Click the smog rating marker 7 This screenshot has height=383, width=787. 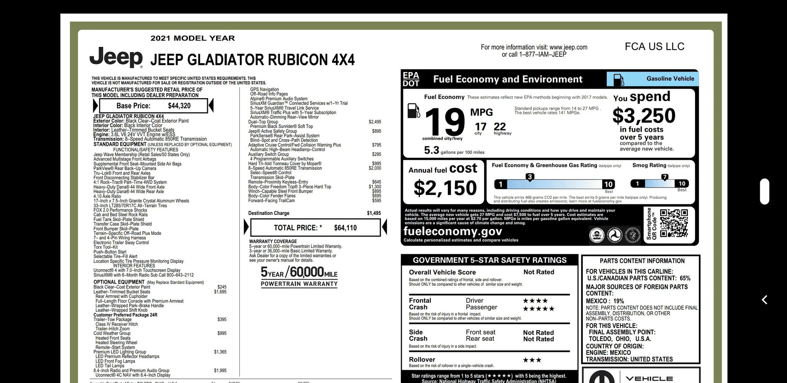pyautogui.click(x=665, y=177)
